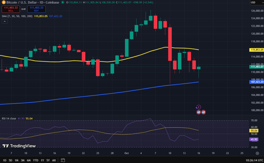The width and height of the screenshot is (264, 163).
Task: Click the BUY button showing 111,403.33
Action: (x=36, y=9)
